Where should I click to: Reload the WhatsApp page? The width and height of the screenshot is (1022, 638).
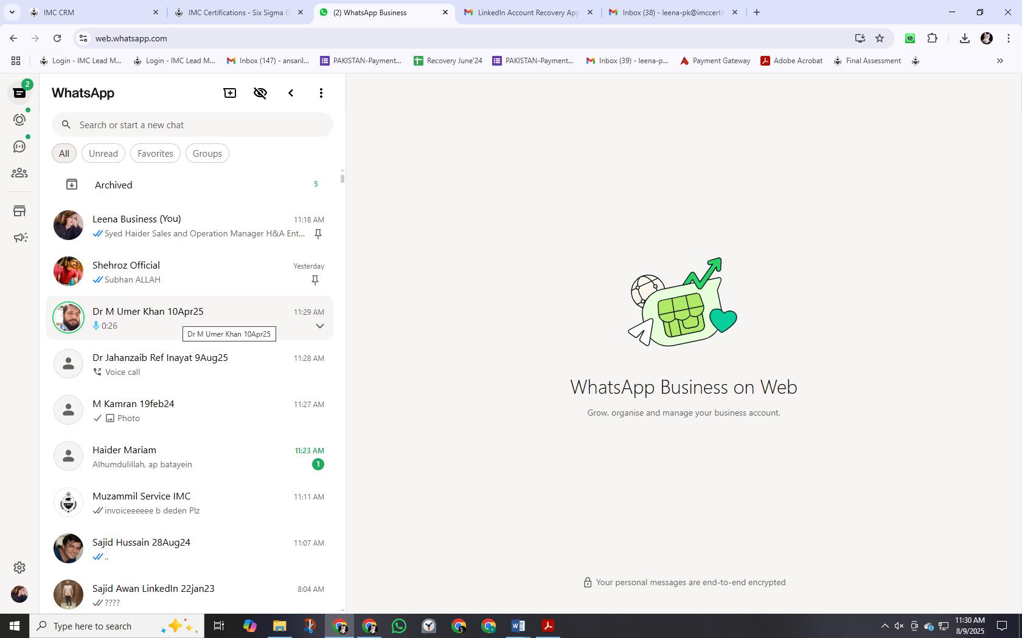(x=57, y=38)
